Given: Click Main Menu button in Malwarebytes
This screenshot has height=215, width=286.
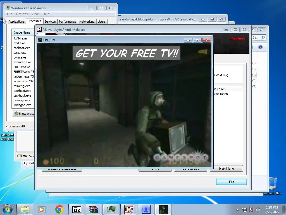Looking at the screenshot, I should [226, 168].
